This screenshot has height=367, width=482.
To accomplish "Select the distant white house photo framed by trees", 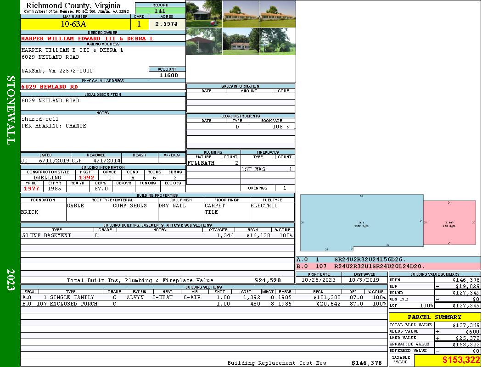I will pyautogui.click(x=241, y=42).
